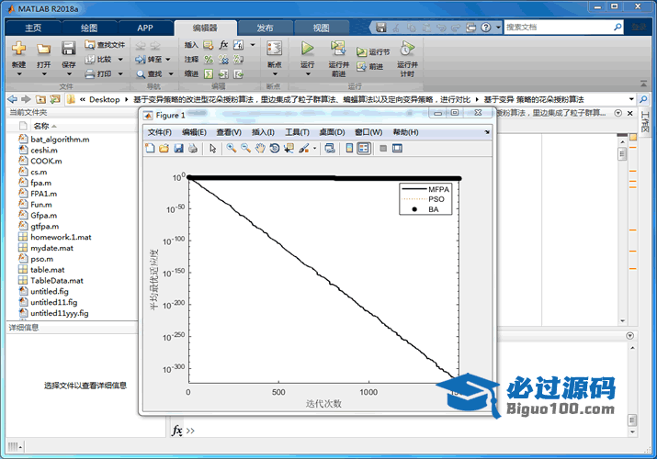
Task: Print the figure using the printer icon
Action: tap(192, 148)
